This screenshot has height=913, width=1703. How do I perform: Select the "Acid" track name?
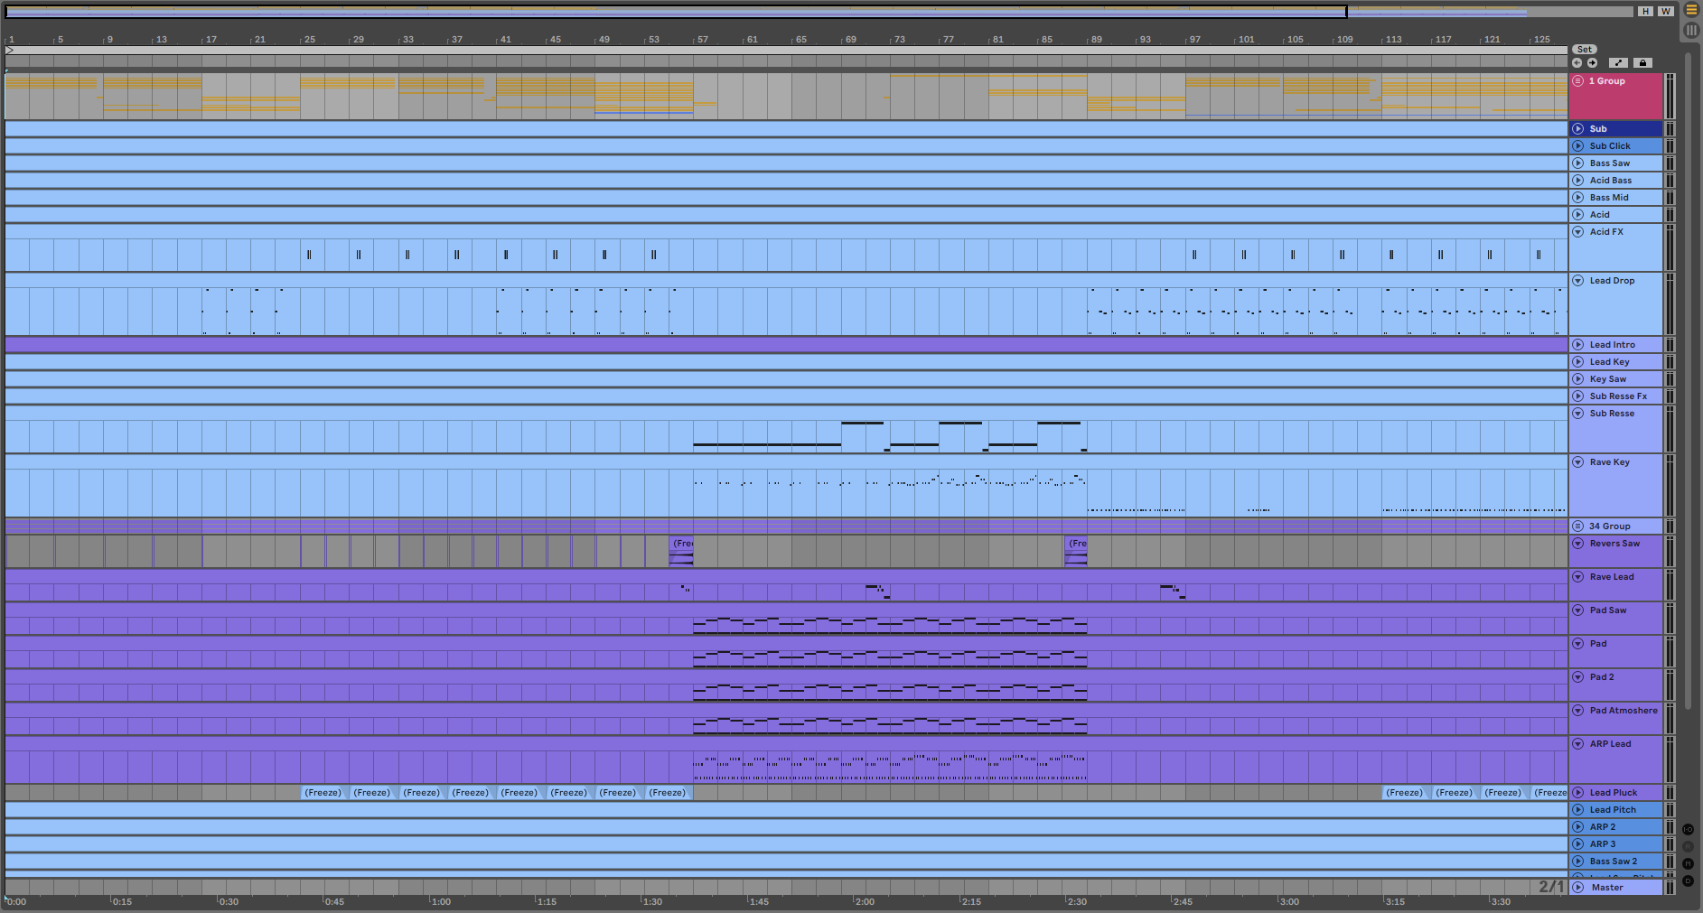tap(1600, 215)
